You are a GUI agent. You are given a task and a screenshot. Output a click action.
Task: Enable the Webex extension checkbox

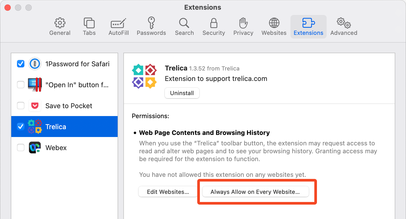tap(21, 147)
